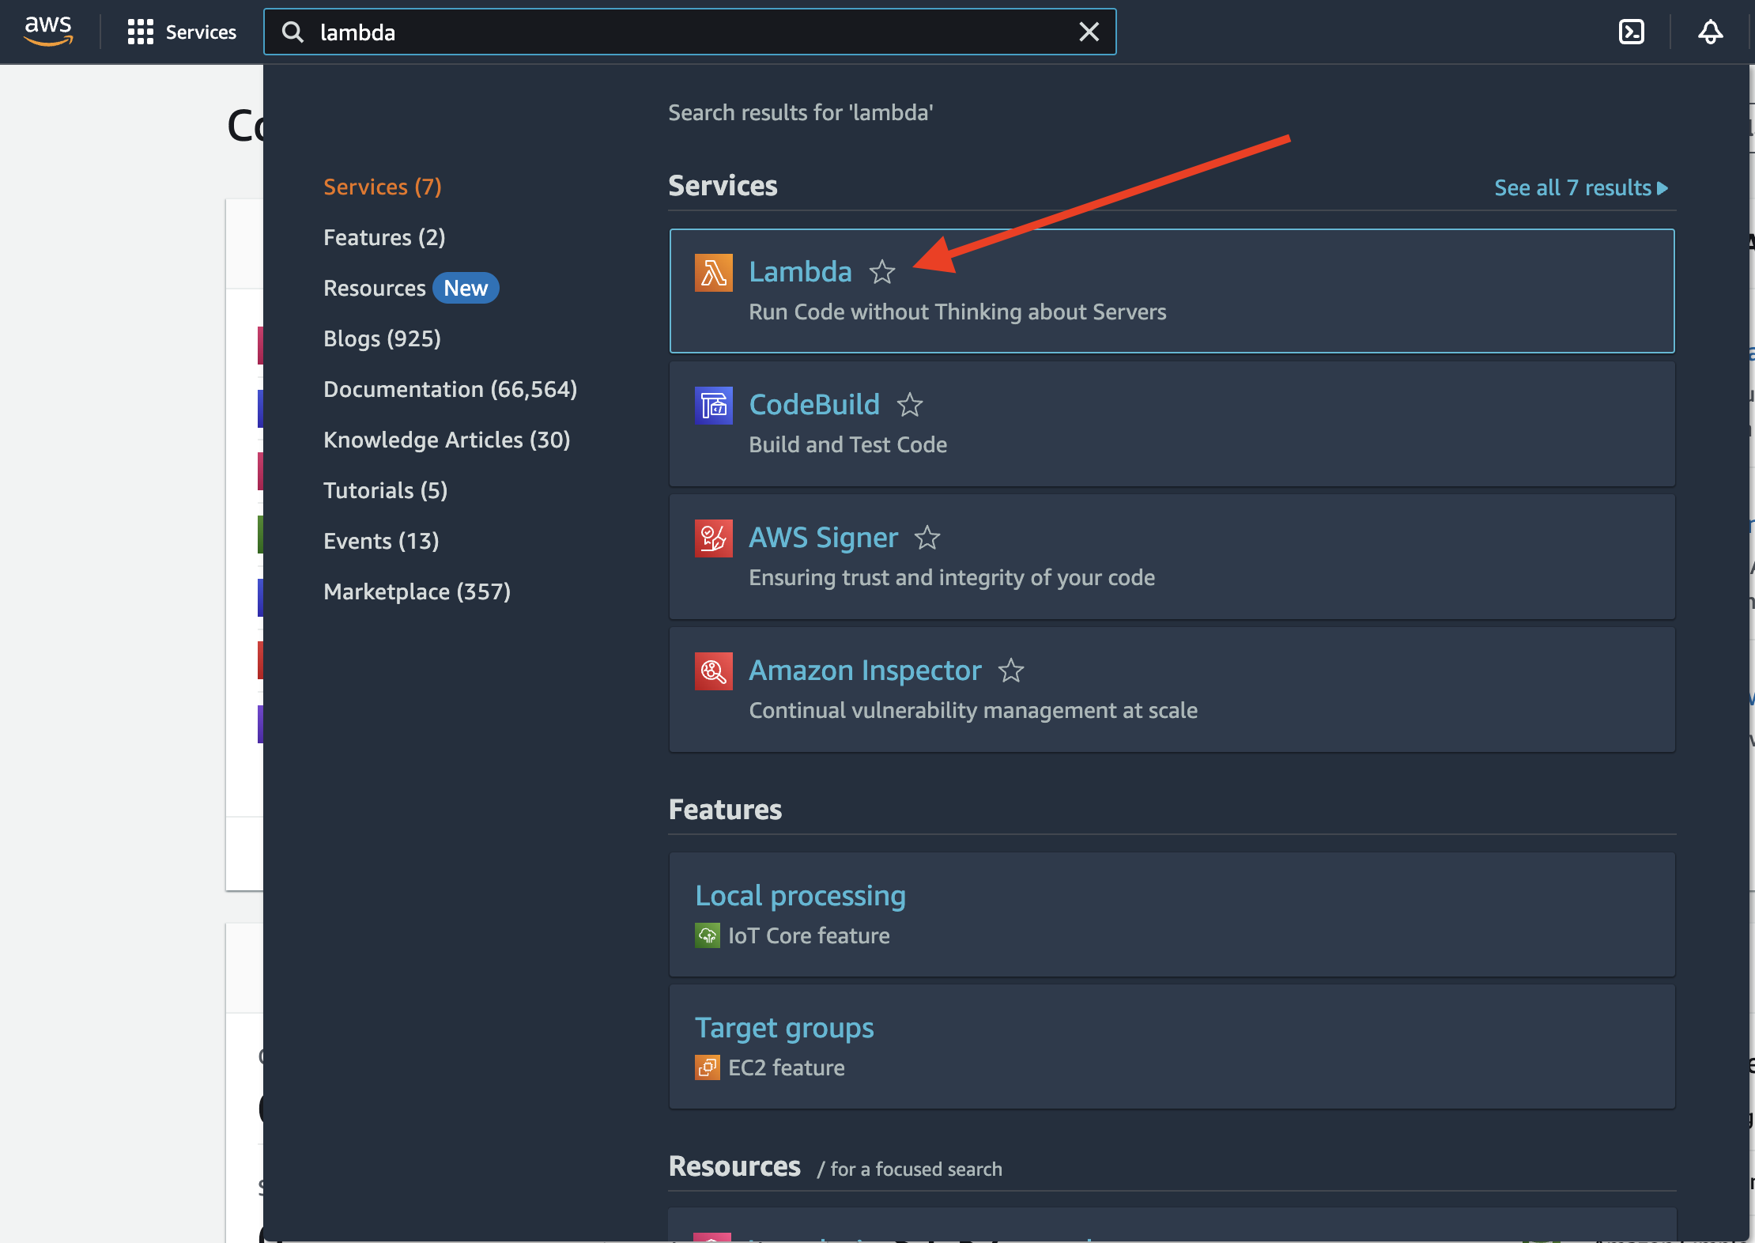Select Events (13) category
Viewport: 1755px width, 1243px height.
(x=381, y=541)
